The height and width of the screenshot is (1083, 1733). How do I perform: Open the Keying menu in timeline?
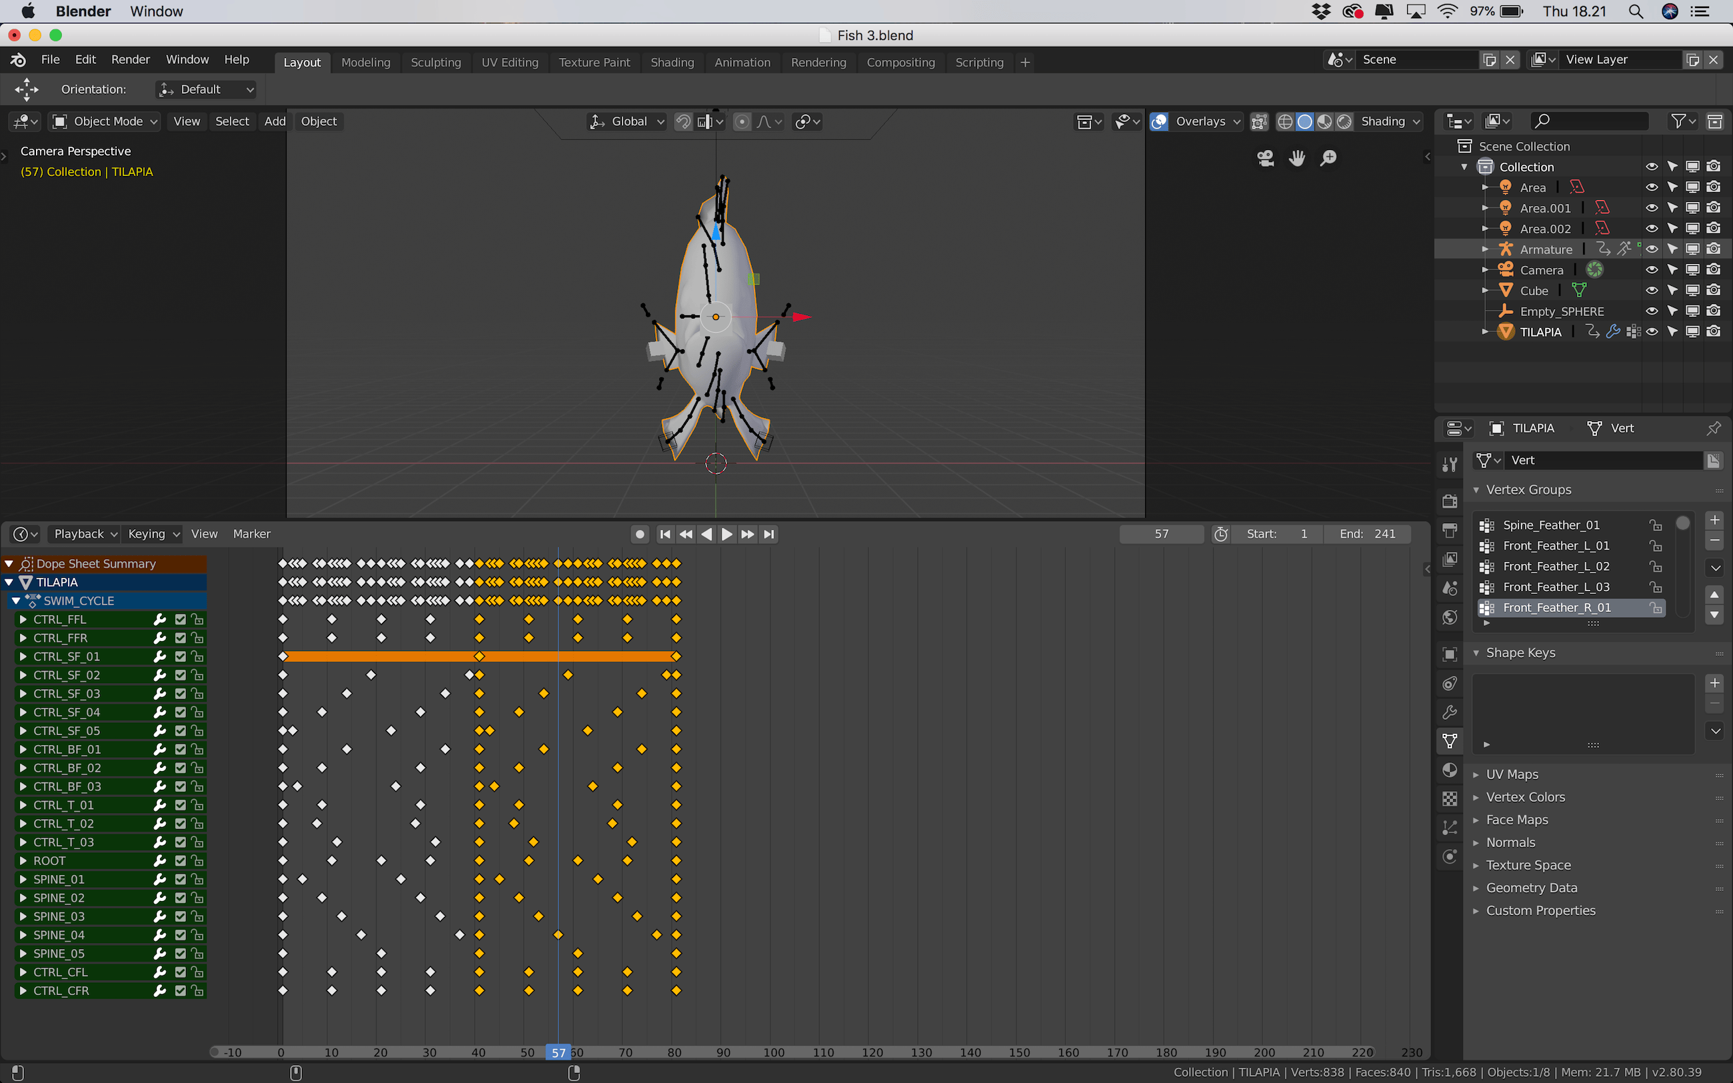pyautogui.click(x=153, y=534)
